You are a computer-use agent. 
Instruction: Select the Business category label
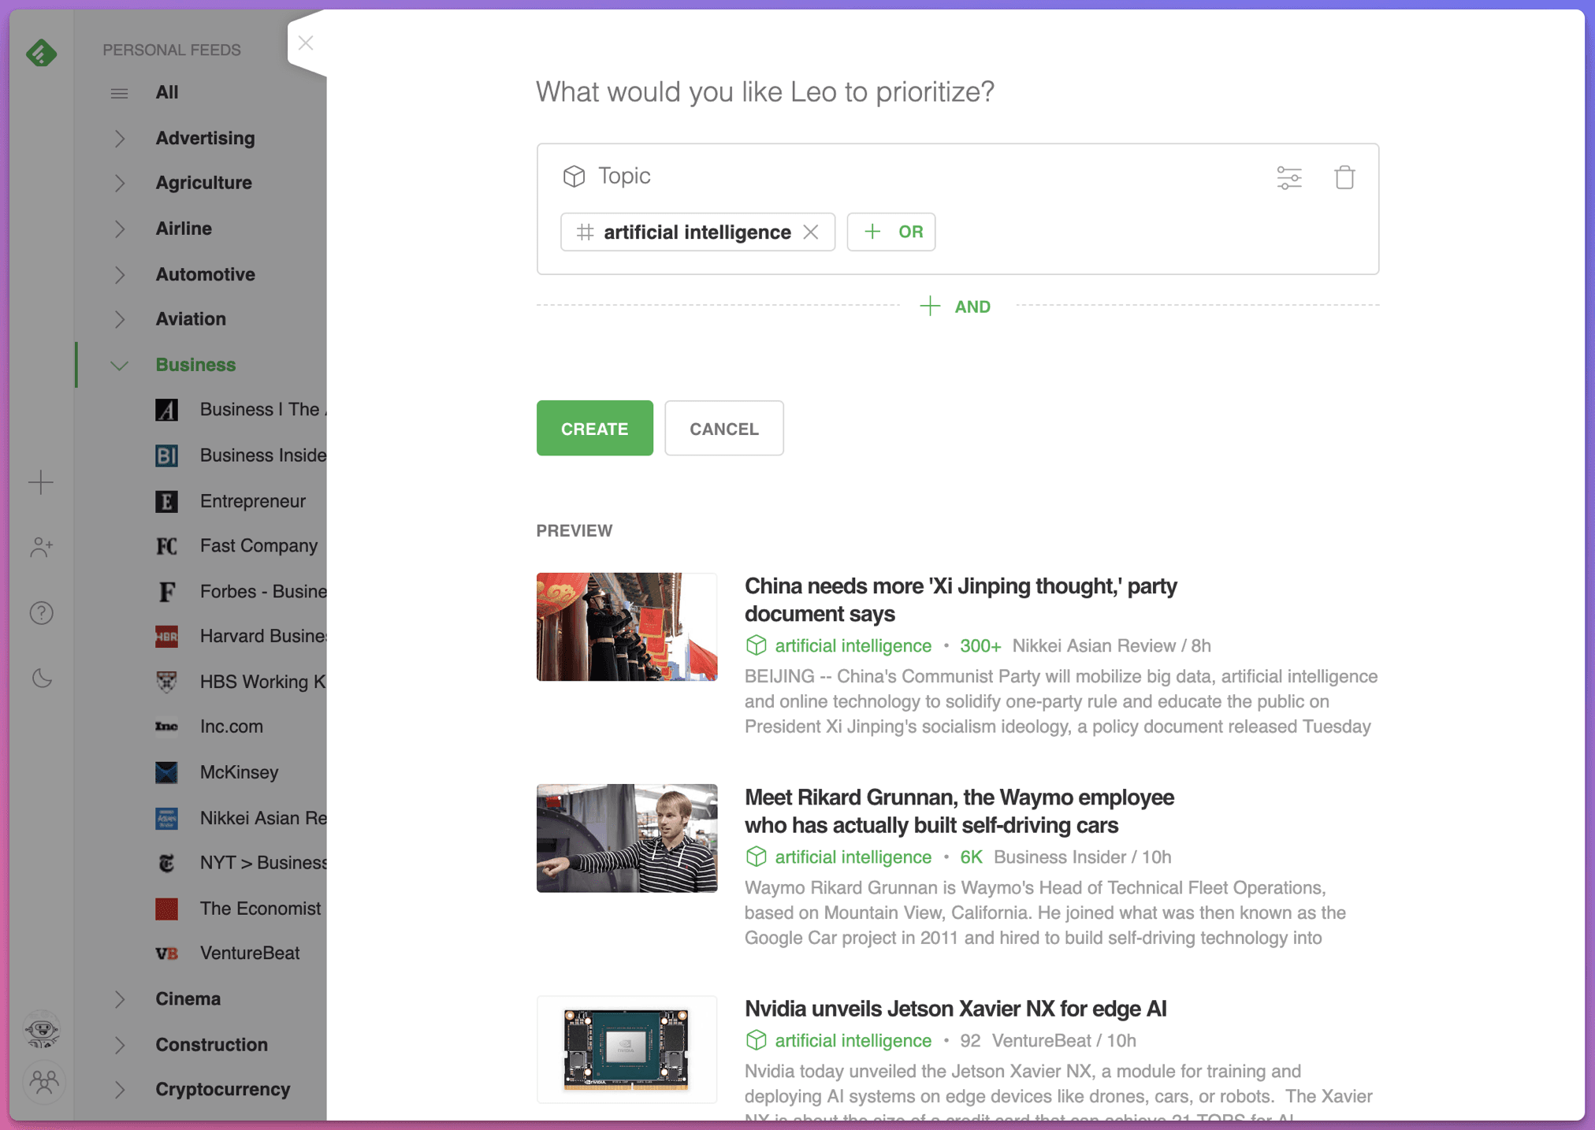[x=195, y=365]
